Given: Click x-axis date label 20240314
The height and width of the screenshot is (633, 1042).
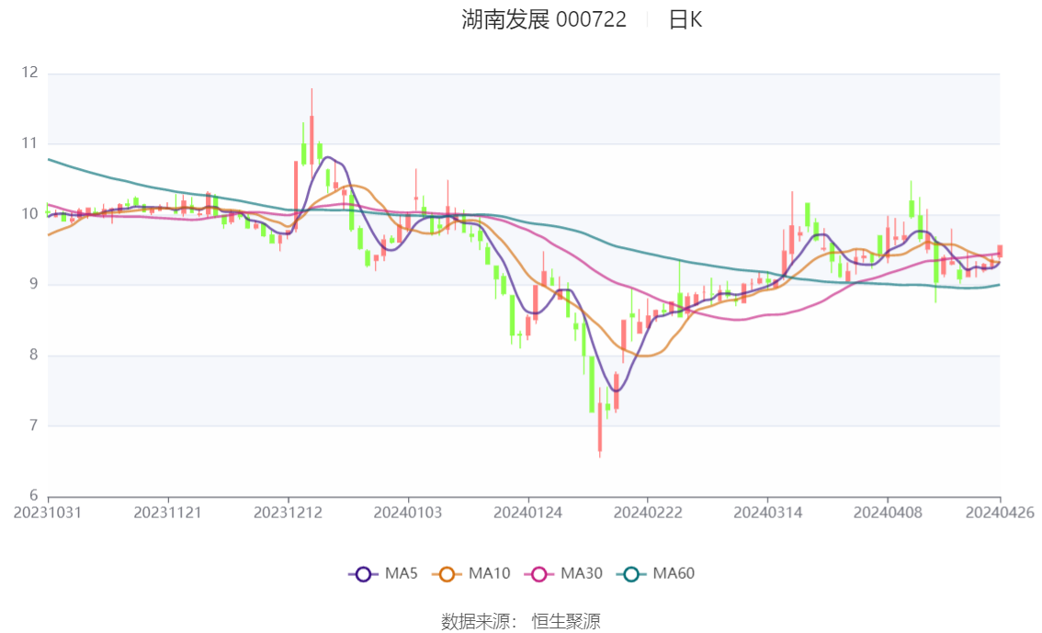Looking at the screenshot, I should pos(767,513).
